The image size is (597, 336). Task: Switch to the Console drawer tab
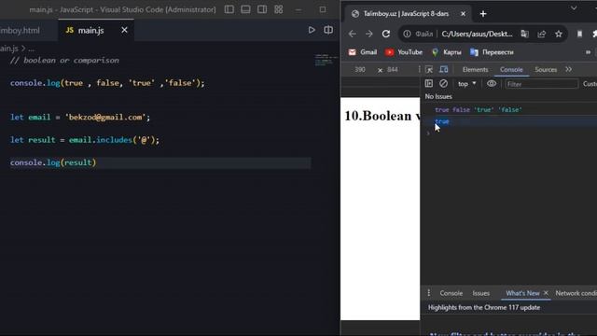coord(451,293)
